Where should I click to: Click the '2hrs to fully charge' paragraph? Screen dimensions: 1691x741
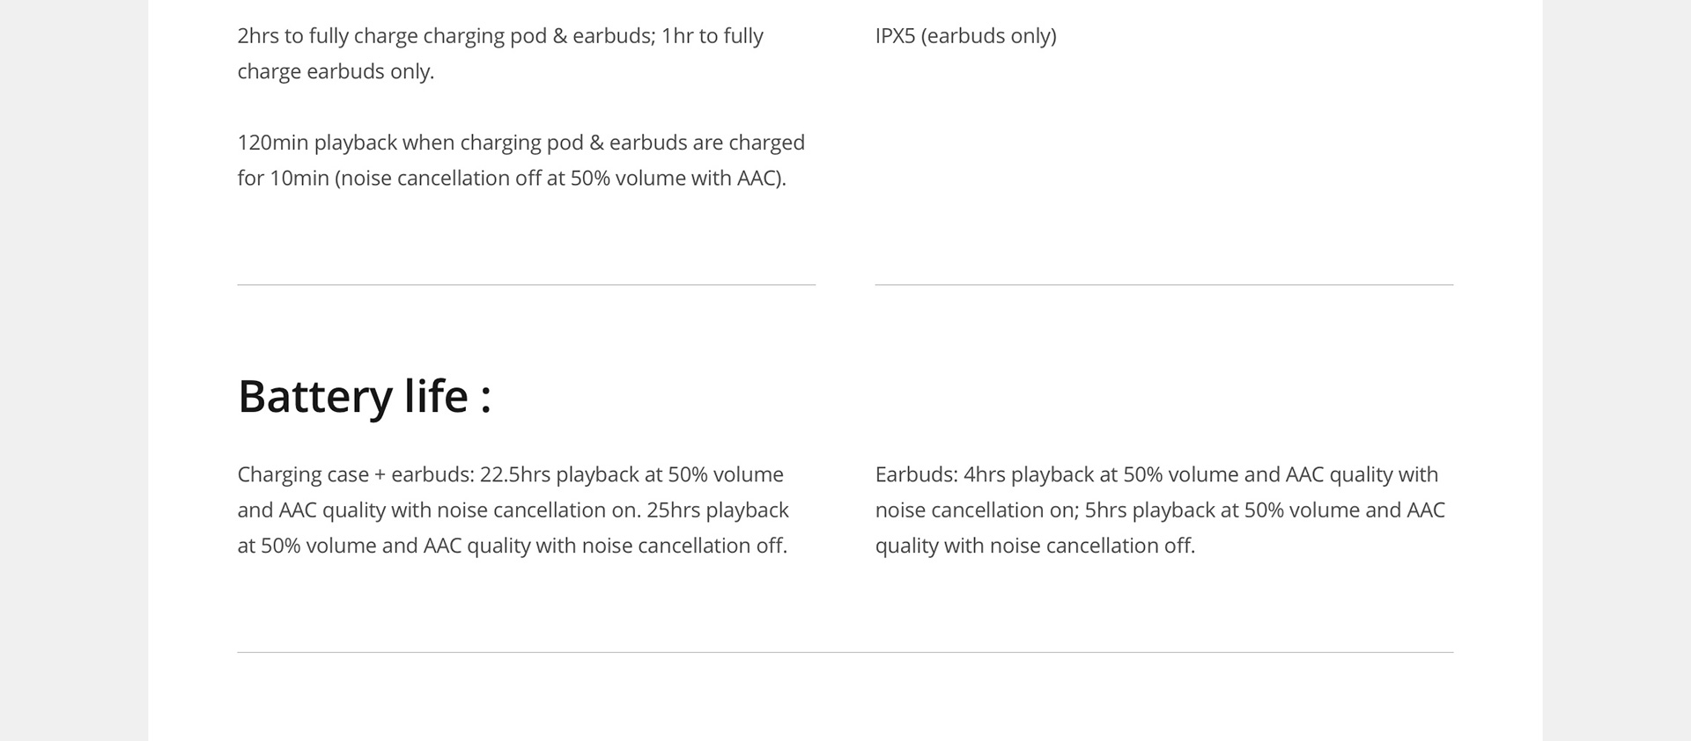500,54
